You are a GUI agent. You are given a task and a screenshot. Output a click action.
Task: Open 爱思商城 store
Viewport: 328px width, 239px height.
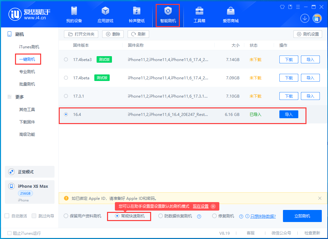pos(230,15)
